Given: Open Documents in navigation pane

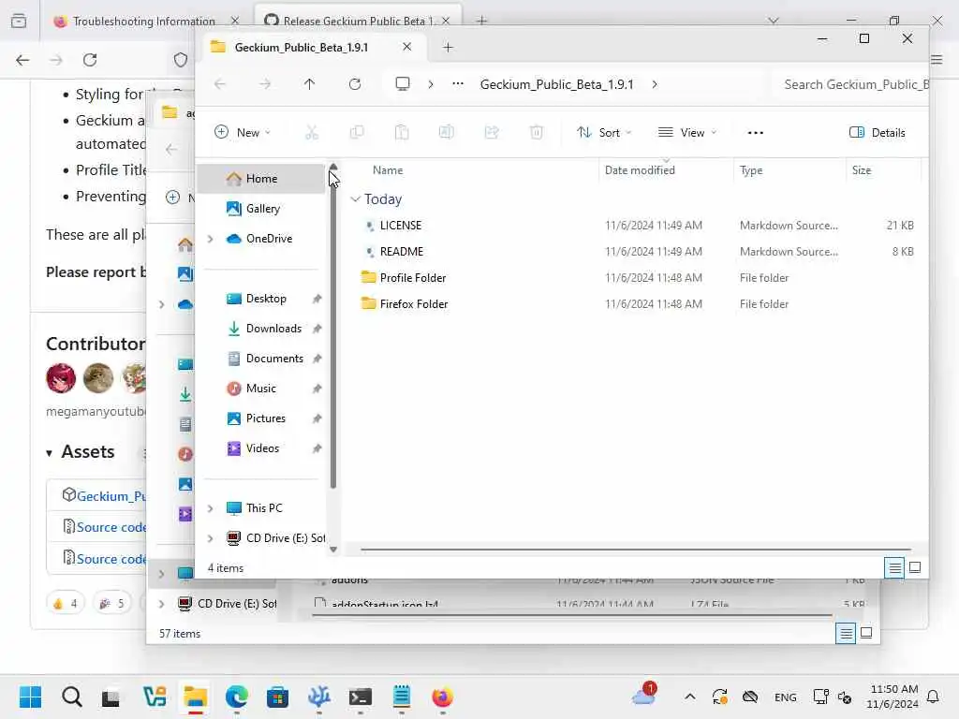Looking at the screenshot, I should tap(262, 359).
